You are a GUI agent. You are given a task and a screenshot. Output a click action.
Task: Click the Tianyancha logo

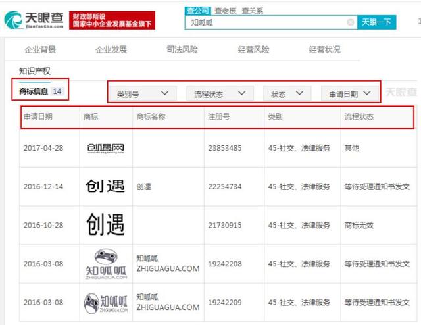[34, 19]
